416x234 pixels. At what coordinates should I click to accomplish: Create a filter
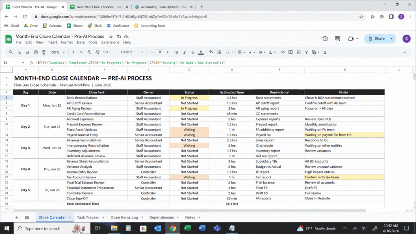(x=306, y=52)
